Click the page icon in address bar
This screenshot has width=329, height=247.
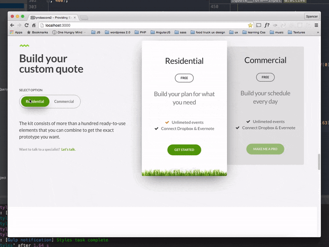[42, 25]
